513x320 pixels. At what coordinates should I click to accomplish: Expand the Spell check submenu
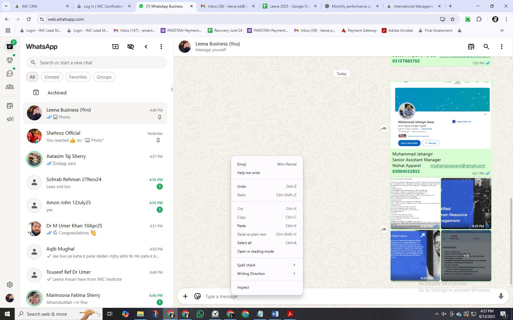[267, 265]
